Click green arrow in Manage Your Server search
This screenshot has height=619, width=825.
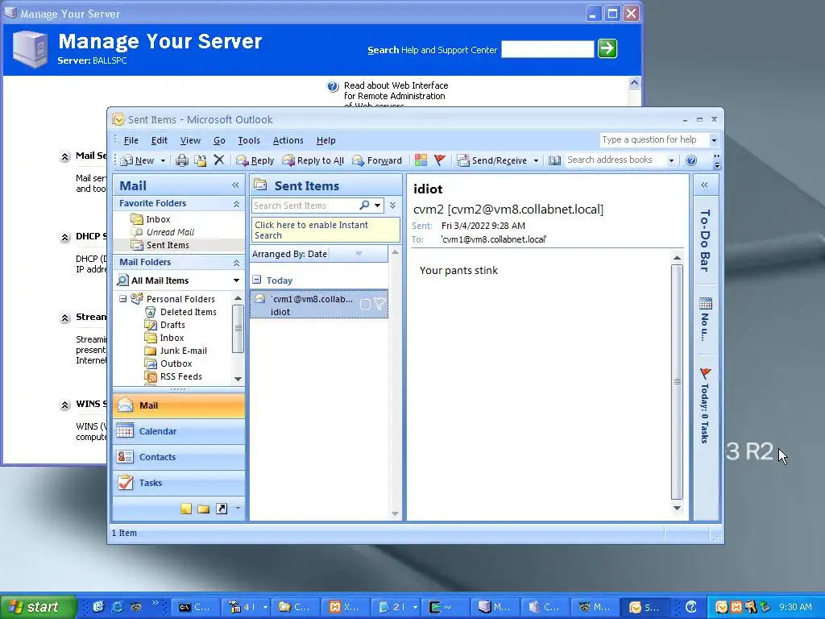pos(607,49)
